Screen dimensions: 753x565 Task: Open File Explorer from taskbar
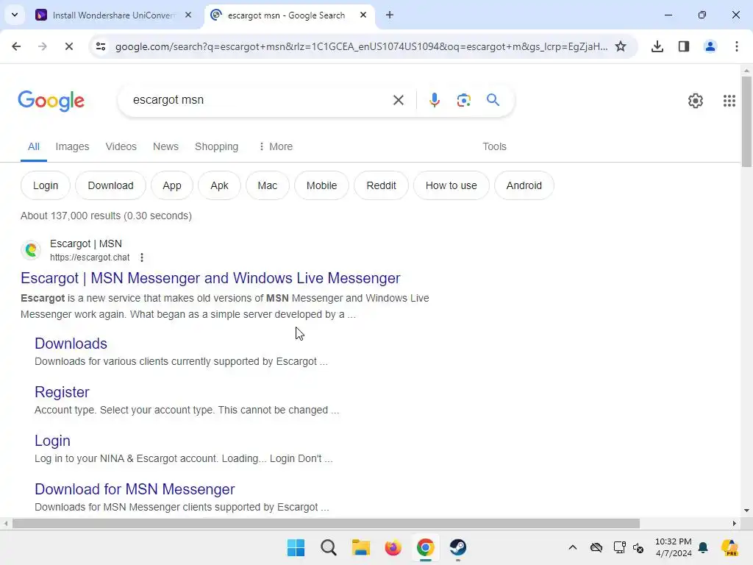tap(360, 547)
